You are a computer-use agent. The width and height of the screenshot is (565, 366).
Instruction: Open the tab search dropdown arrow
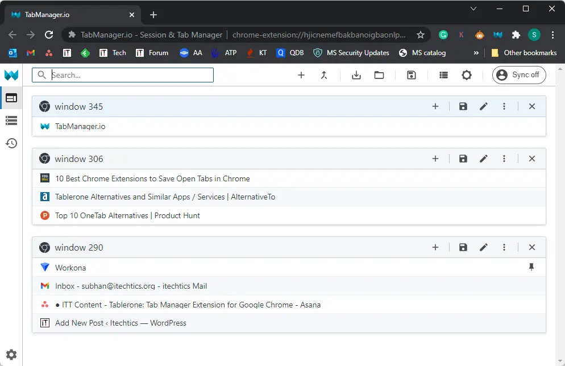pos(473,9)
